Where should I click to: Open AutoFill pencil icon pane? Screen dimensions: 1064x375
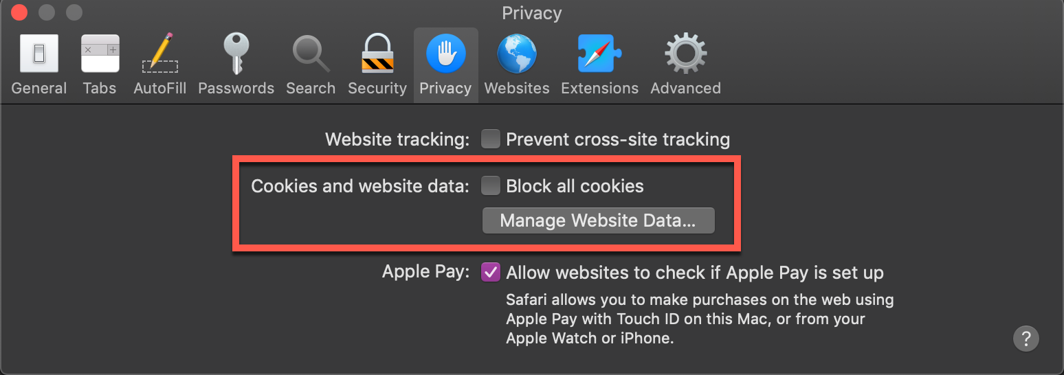[160, 54]
